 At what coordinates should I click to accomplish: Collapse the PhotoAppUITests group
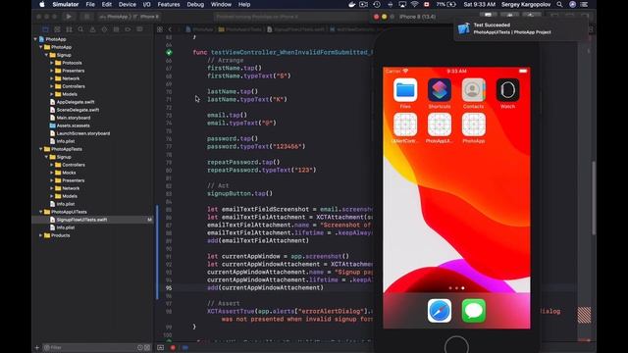coord(41,212)
